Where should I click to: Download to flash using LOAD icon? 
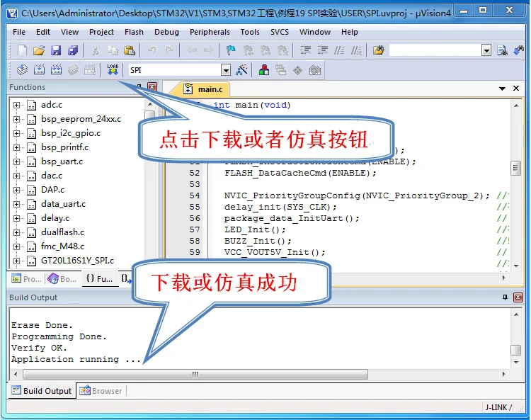click(113, 70)
